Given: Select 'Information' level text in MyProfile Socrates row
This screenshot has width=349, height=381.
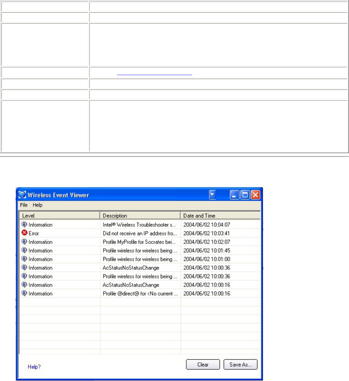Looking at the screenshot, I should [41, 242].
